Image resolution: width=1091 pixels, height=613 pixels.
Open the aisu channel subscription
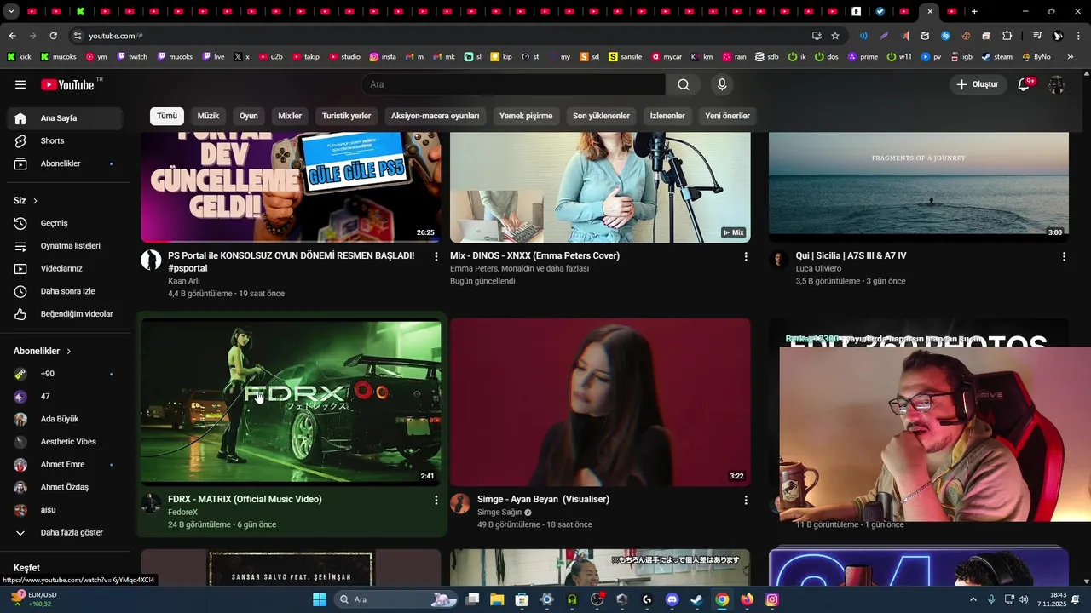65,510
